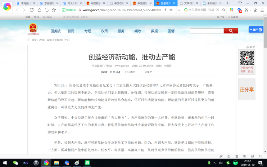Click the gov.cn national emblem logo
This screenshot has width=267, height=167.
tap(33, 29)
